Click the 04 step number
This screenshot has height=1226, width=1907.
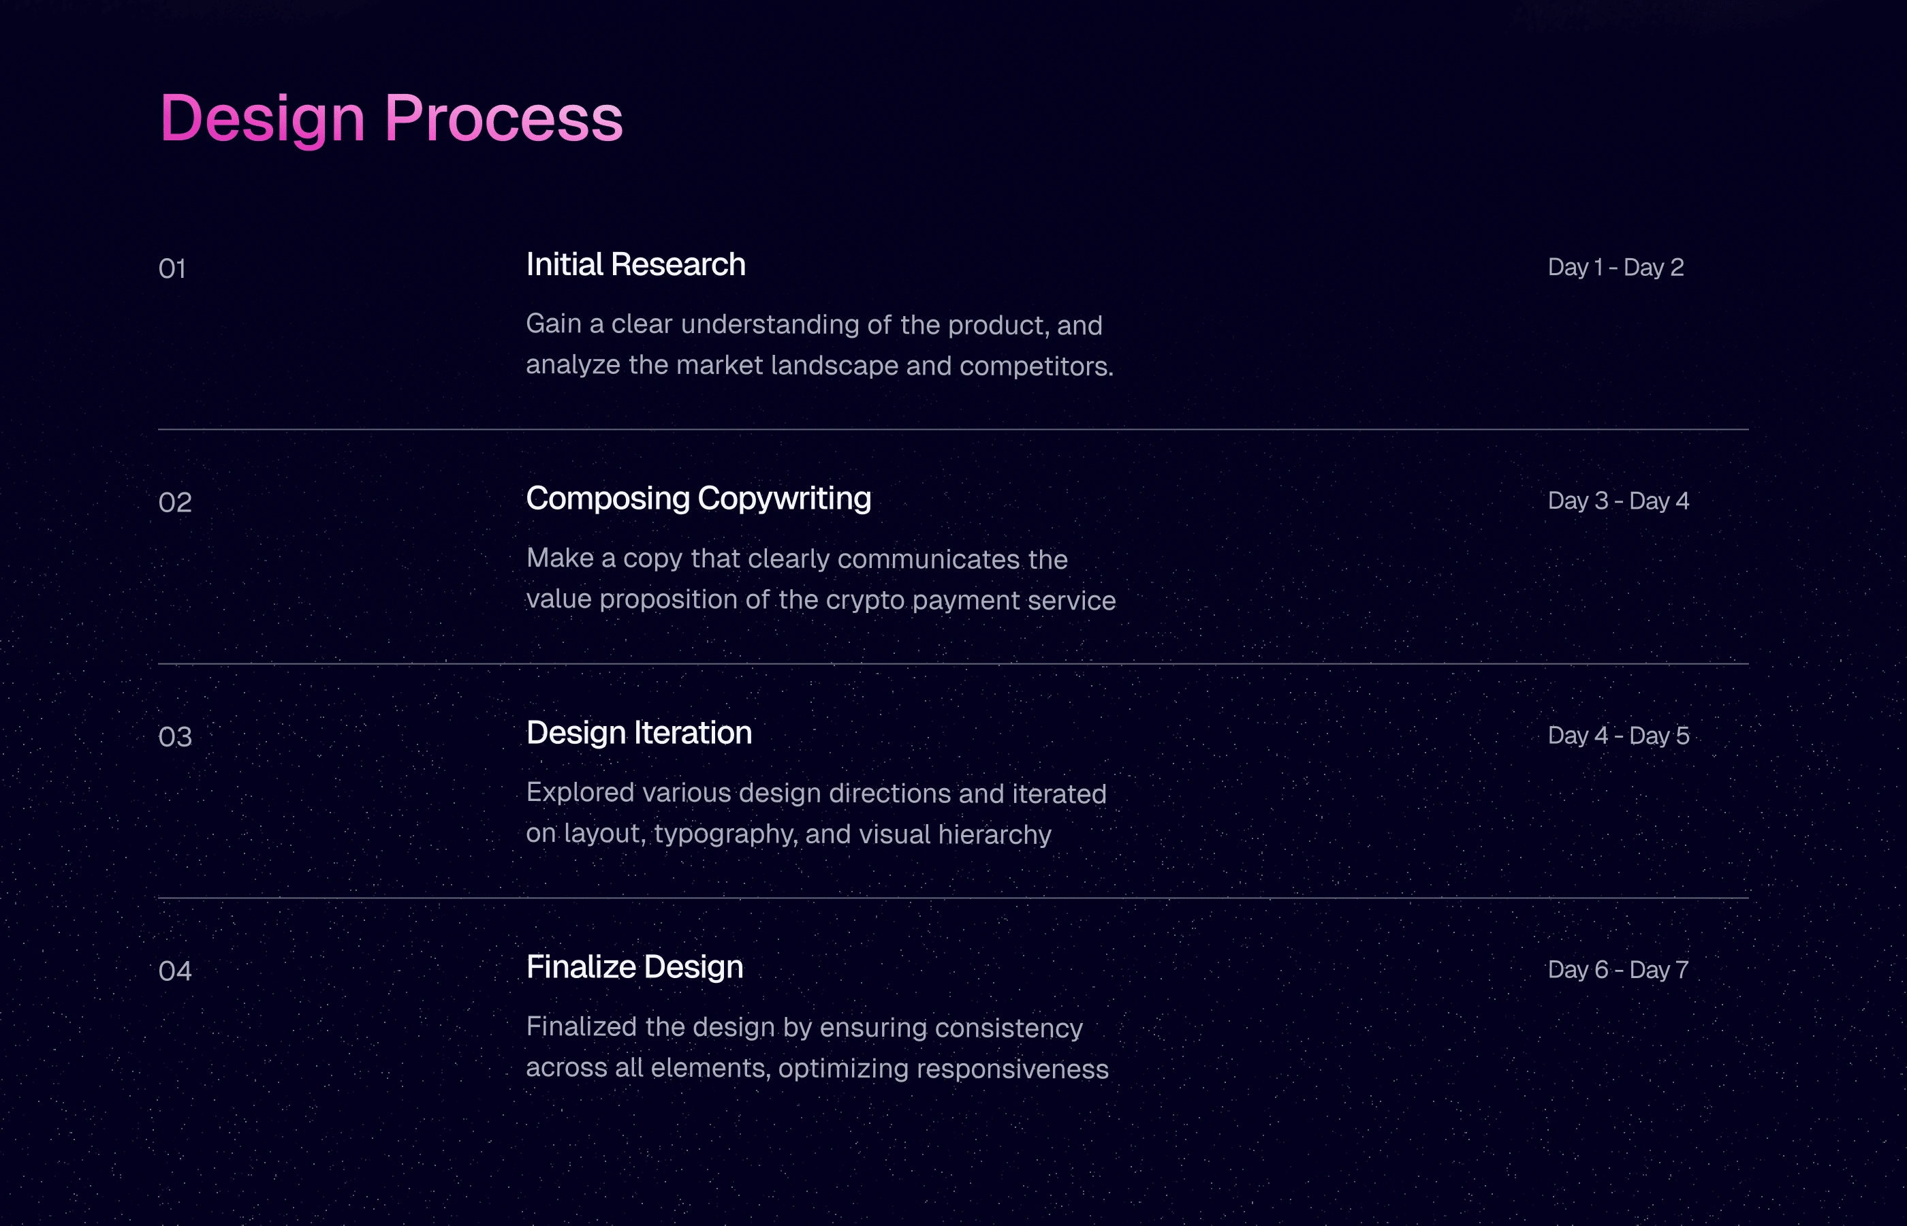click(175, 971)
